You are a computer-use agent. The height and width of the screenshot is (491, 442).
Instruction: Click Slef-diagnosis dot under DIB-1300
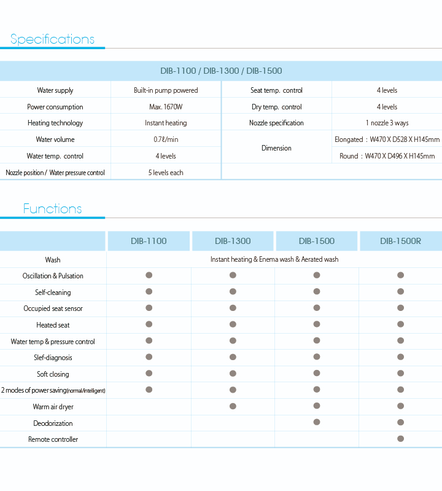233,357
